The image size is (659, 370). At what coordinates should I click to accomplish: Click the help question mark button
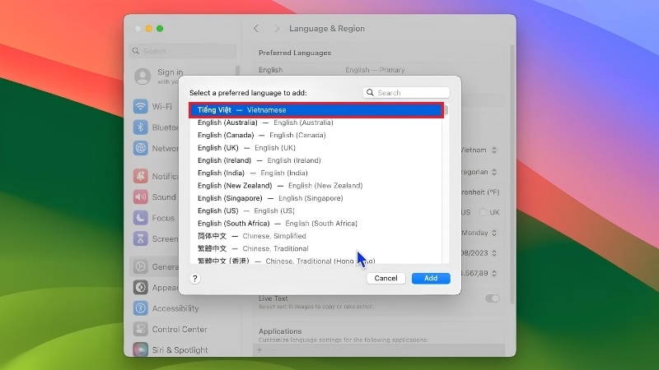[x=195, y=279]
